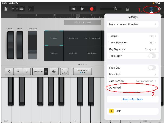This screenshot has width=164, height=124.
Task: Go to beginning of song
Action: tap(73, 9)
